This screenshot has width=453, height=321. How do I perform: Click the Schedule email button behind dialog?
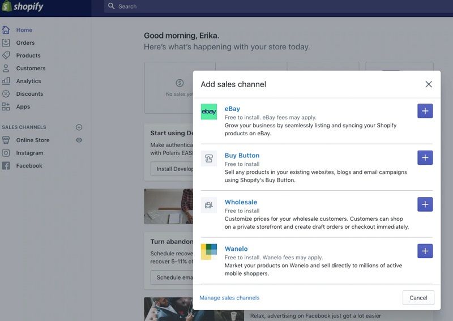(172, 277)
